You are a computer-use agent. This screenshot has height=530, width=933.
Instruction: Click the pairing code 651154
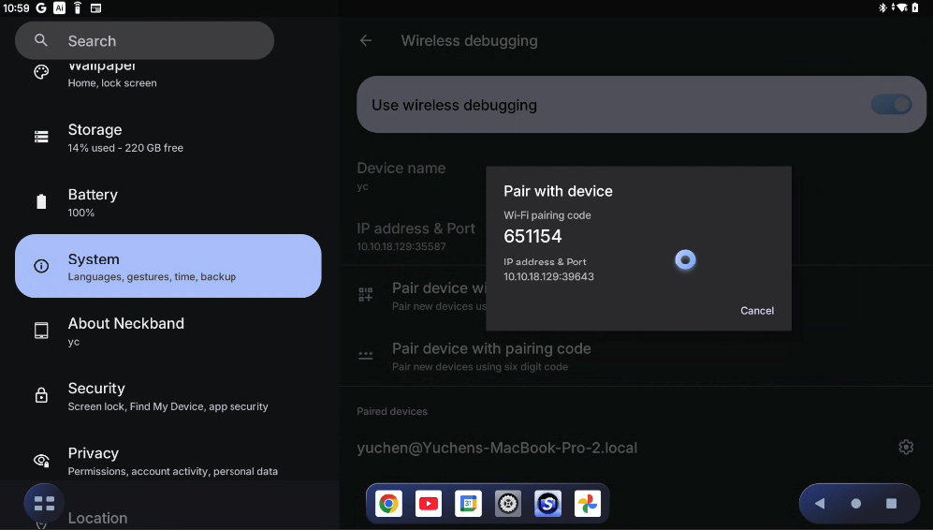[x=532, y=236]
